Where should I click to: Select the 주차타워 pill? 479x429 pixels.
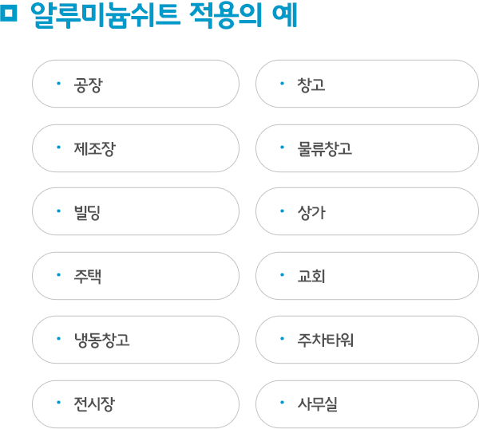[367, 340]
